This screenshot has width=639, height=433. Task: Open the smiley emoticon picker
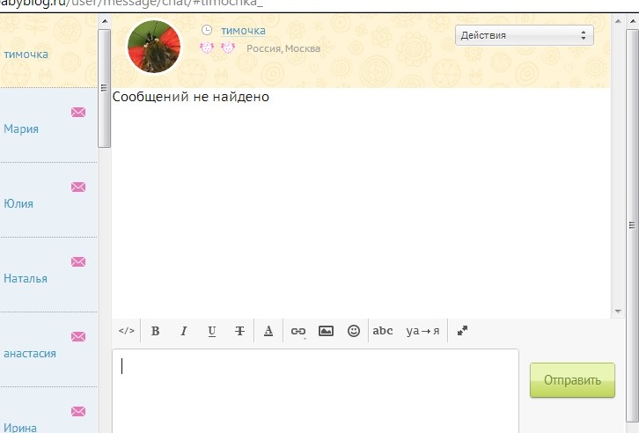point(354,331)
